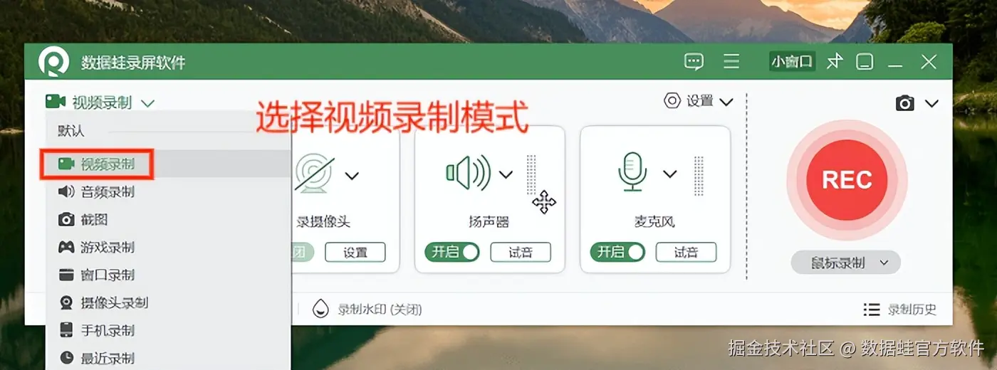This screenshot has width=997, height=370.
Task: Toggle the 麦克风 开启 switch
Action: tap(617, 252)
